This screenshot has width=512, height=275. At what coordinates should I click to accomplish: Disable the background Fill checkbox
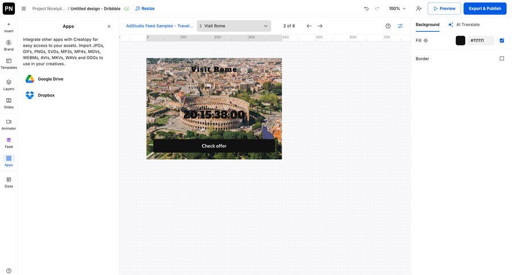point(502,40)
